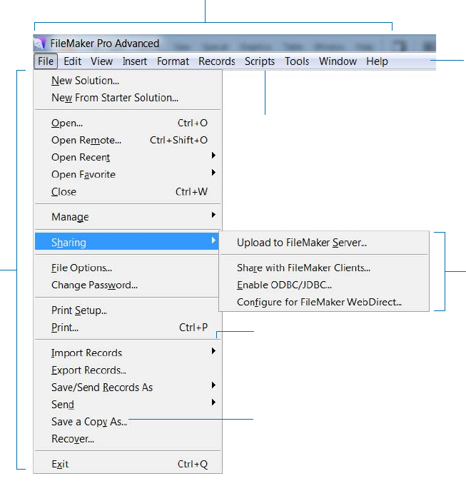Open the Format menu

point(173,61)
